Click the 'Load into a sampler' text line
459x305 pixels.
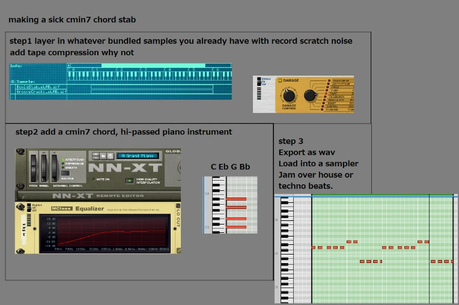(318, 164)
